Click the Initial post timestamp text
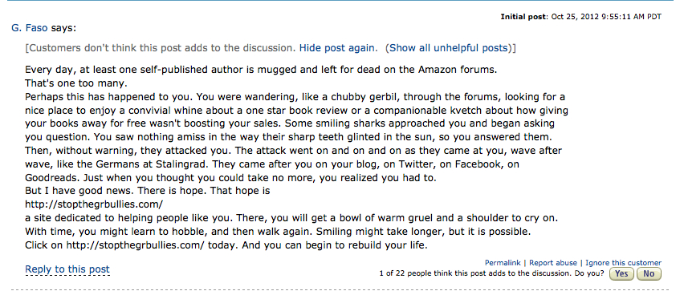The image size is (680, 291). 606,17
